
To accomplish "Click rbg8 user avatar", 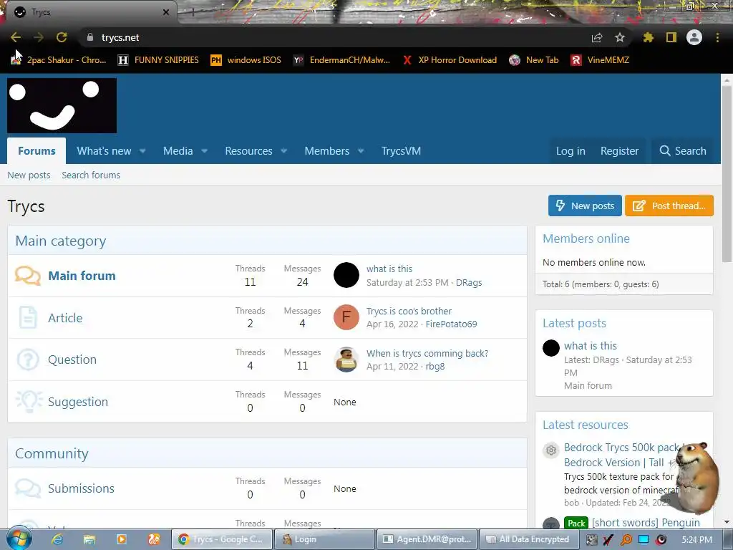I will (x=346, y=360).
